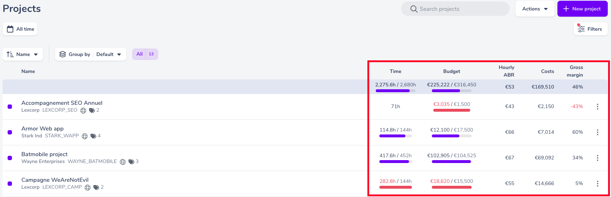
Task: Click the WAYNE_BATMOBILE project code
Action: point(92,161)
